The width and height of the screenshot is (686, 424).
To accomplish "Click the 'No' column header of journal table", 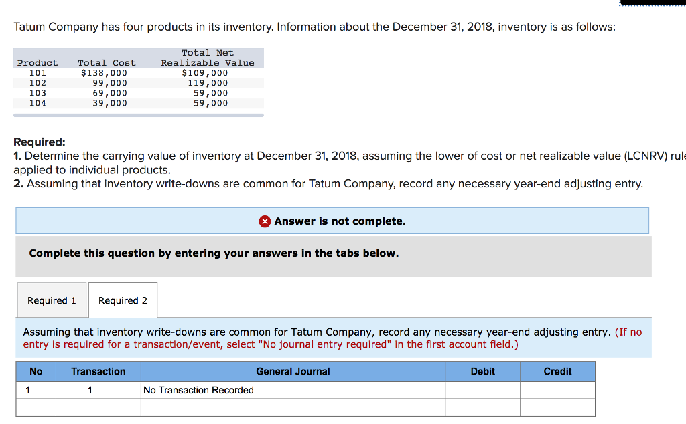I will [x=36, y=371].
